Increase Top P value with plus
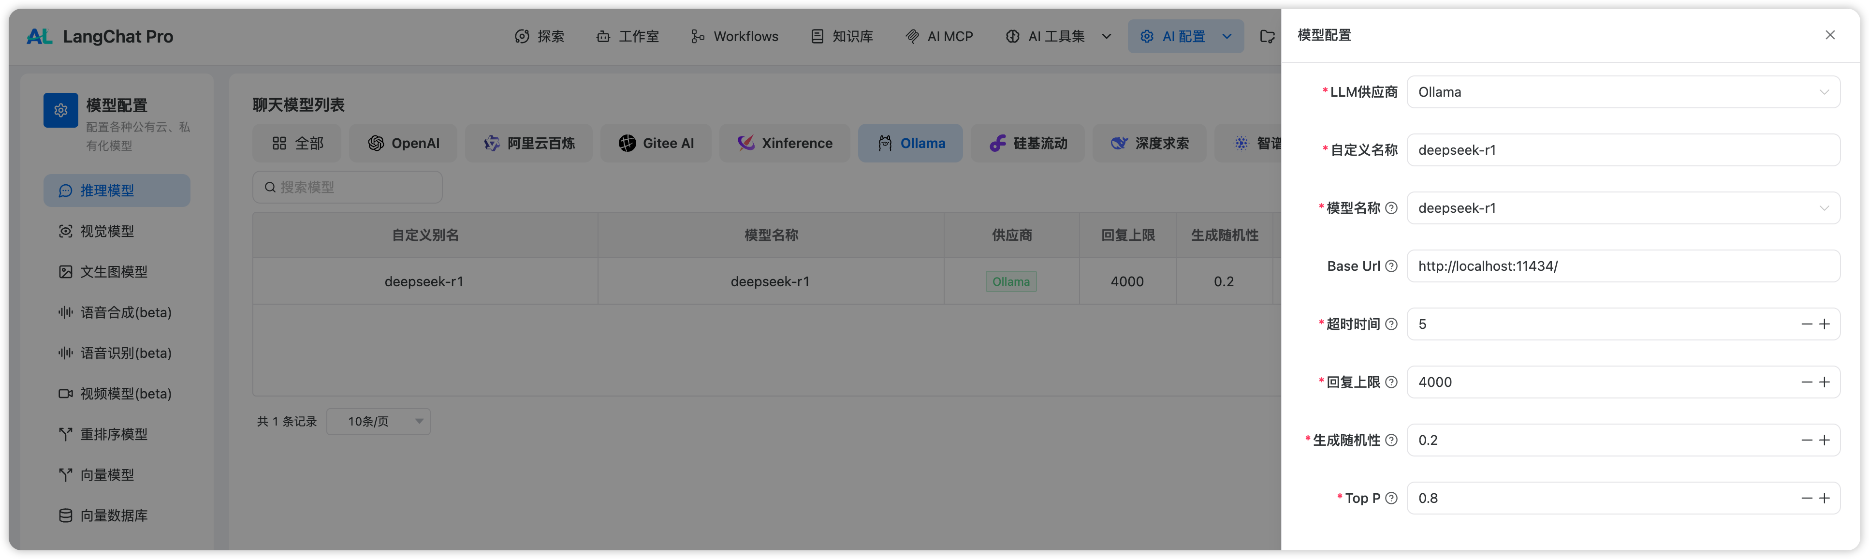 [1825, 499]
